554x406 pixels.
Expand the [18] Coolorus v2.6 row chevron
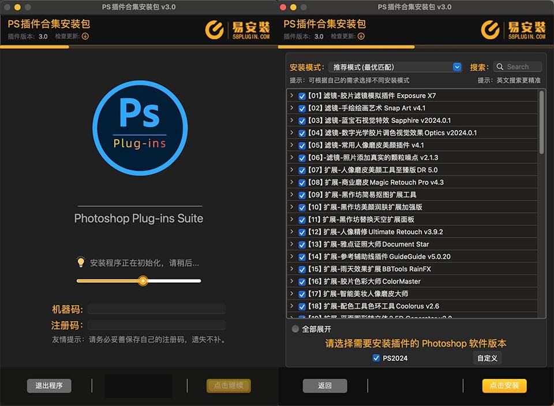point(291,306)
